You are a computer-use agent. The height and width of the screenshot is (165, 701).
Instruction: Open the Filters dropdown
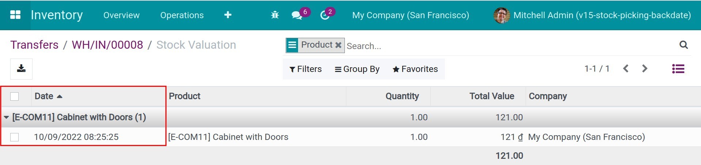tap(305, 69)
